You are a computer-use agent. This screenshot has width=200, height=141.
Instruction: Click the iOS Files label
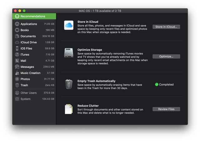tap(26, 48)
